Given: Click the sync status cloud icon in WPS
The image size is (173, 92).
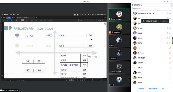Looking at the screenshot, I should [80, 20].
